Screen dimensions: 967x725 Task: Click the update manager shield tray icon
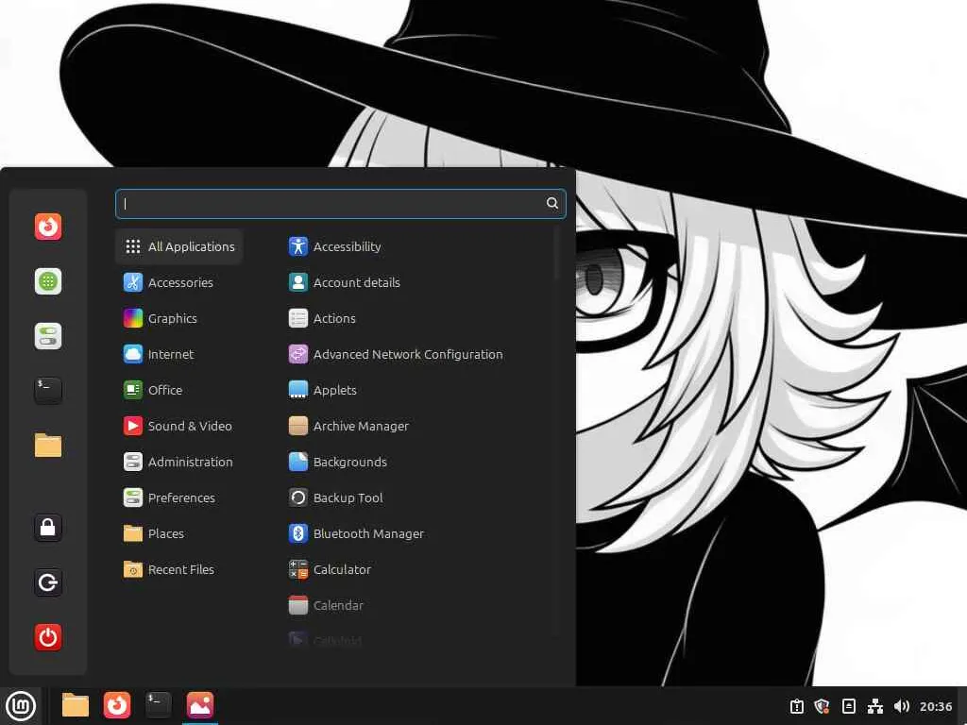point(822,706)
